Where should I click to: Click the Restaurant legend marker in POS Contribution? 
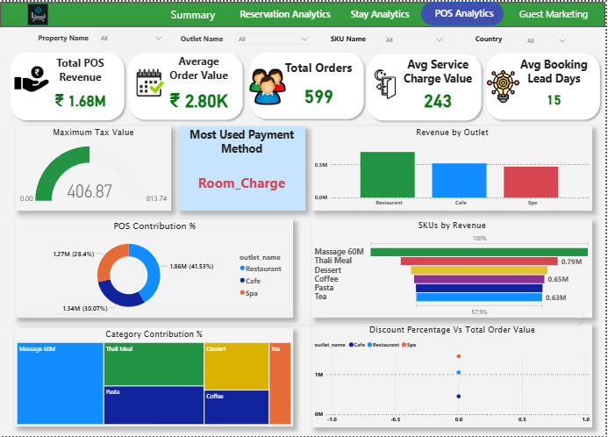coord(242,269)
